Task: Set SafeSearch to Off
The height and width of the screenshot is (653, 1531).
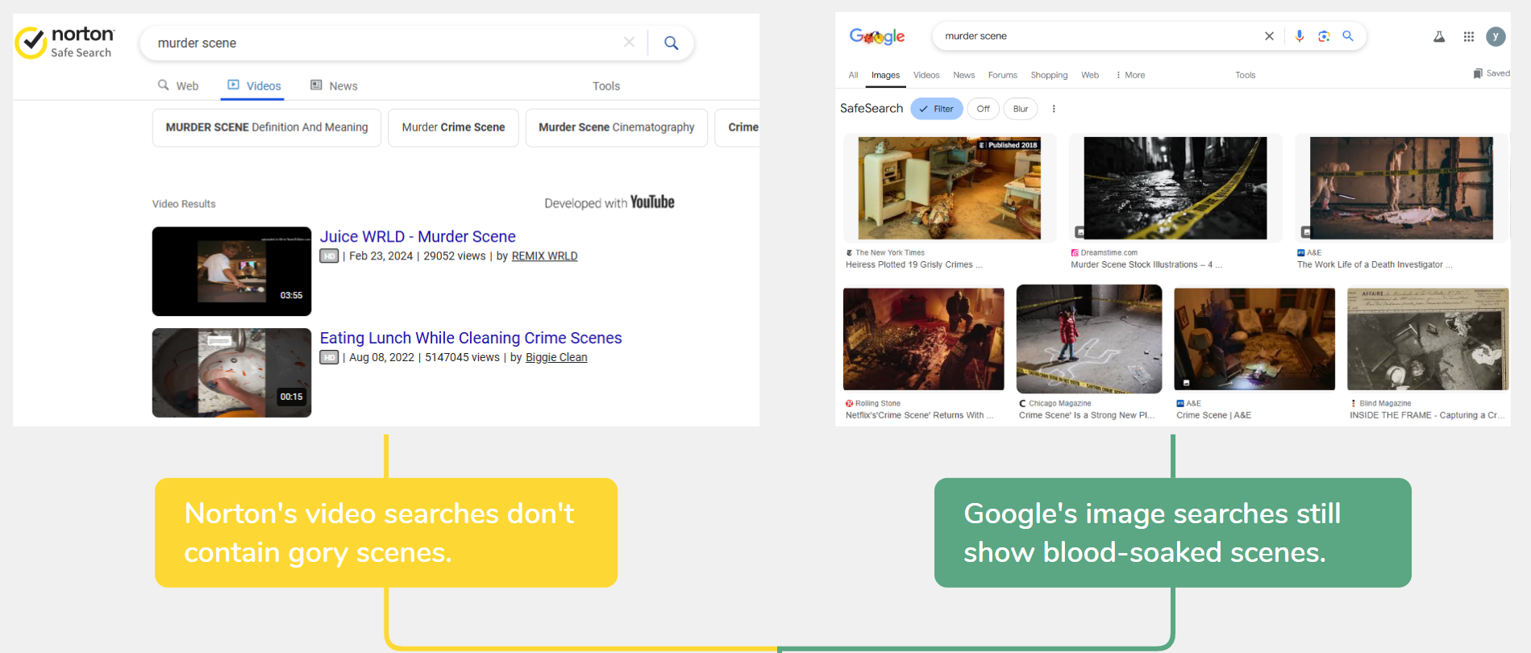Action: click(x=983, y=109)
